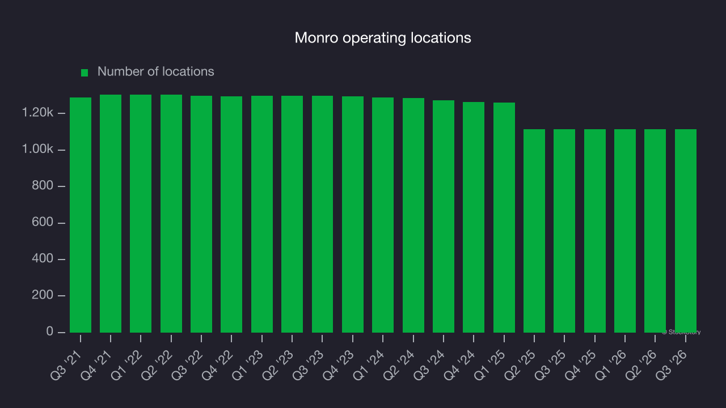Select the Q1 '24 bar
726x408 pixels.
pos(383,215)
